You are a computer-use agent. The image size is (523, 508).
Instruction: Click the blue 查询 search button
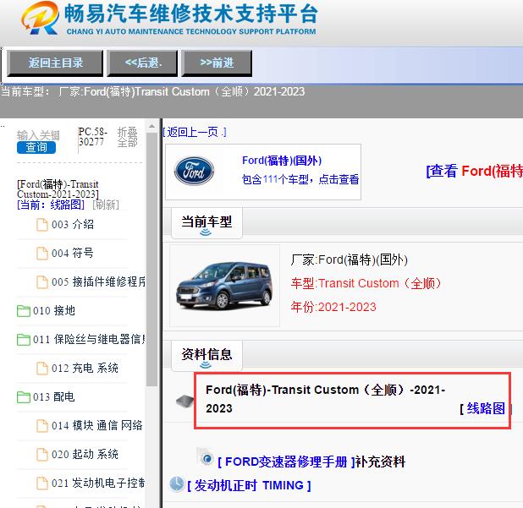36,147
